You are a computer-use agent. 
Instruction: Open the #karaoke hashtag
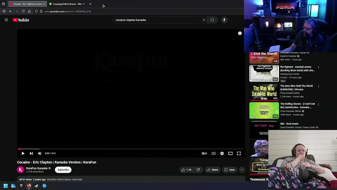77,179
